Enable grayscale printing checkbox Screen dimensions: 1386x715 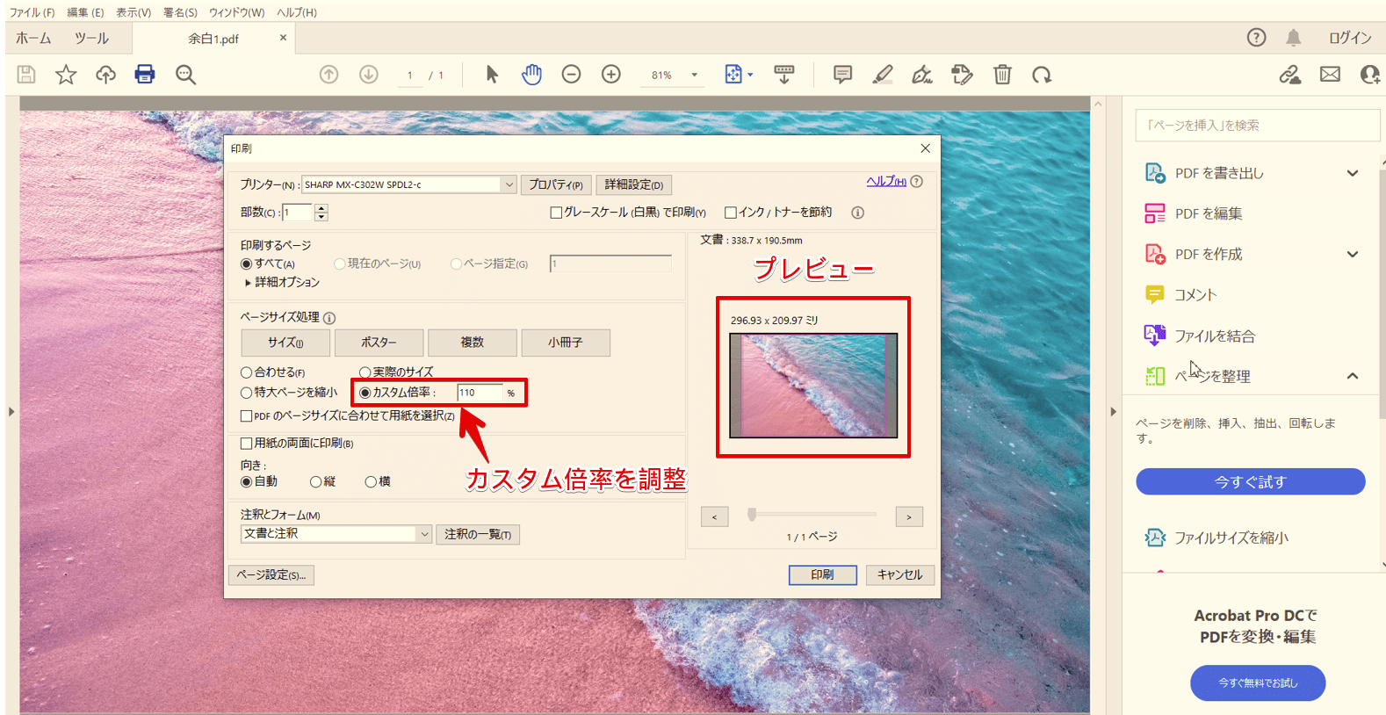pyautogui.click(x=556, y=213)
